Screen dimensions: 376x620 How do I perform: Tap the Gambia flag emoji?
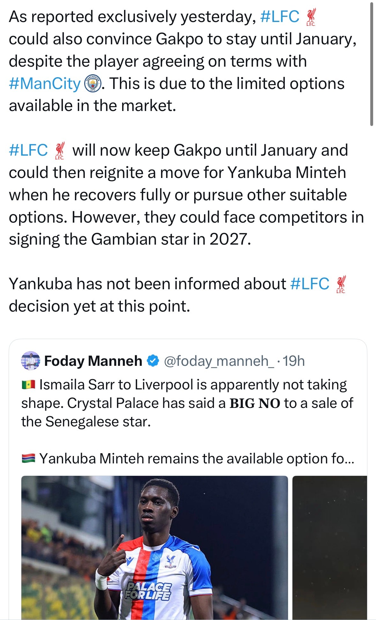point(28,459)
